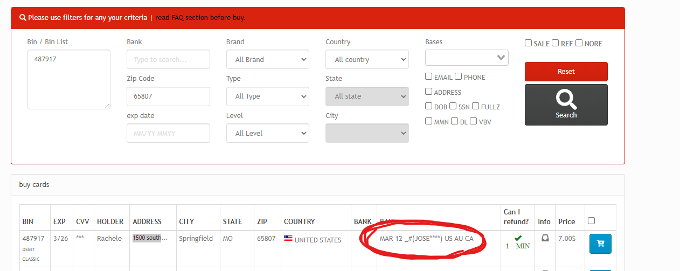
Task: Toggle the SALE checkbox
Action: tap(529, 43)
